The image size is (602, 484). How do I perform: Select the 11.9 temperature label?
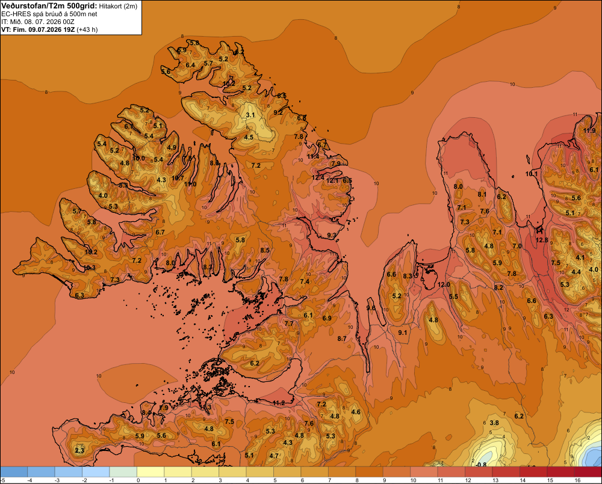589,131
